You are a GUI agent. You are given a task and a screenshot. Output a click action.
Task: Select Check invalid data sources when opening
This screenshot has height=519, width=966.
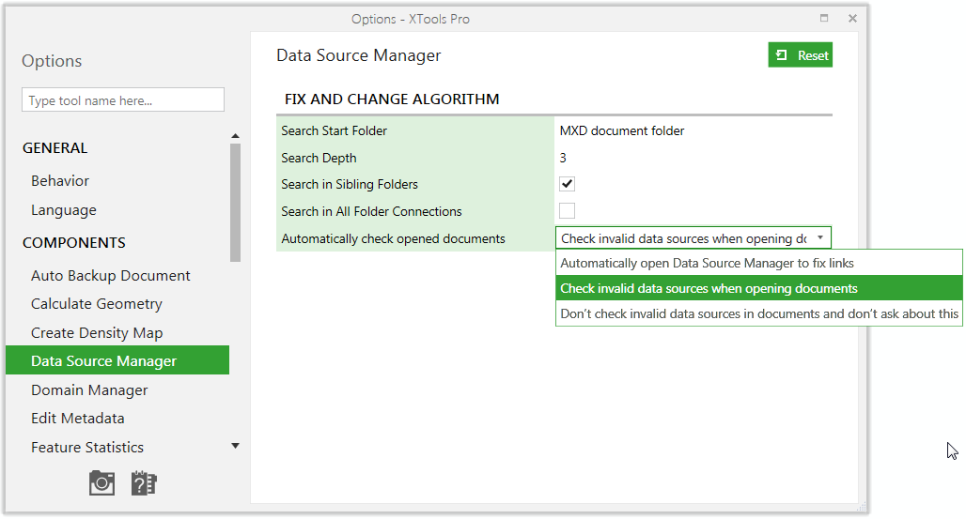point(758,288)
